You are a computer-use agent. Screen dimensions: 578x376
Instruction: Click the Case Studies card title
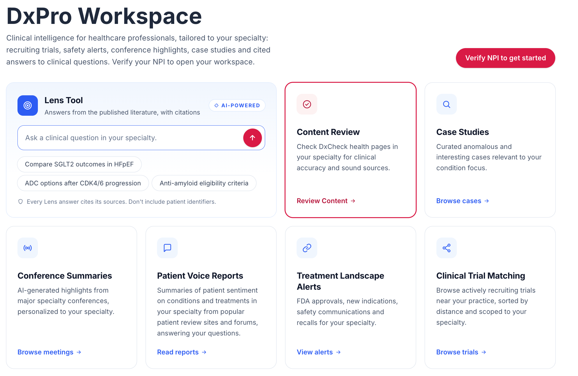pyautogui.click(x=462, y=132)
